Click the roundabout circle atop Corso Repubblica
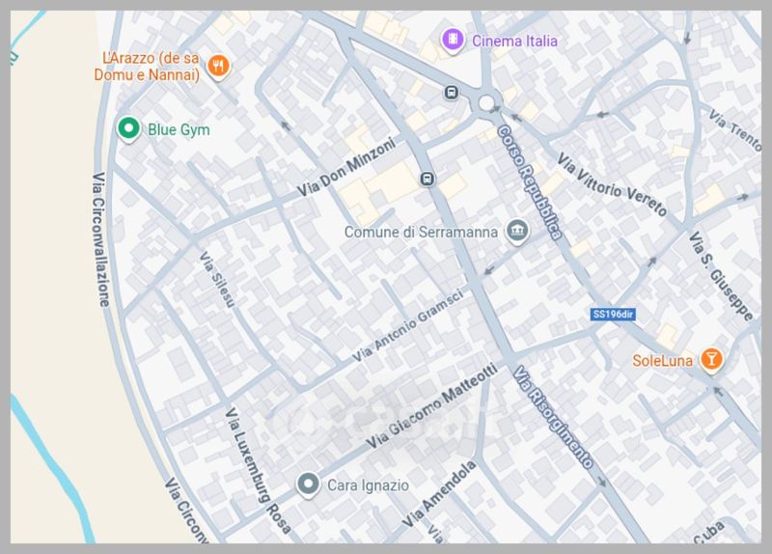772x554 pixels. tap(486, 102)
